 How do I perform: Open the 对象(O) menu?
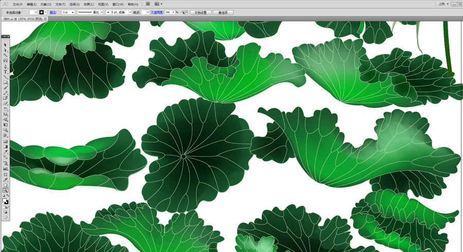point(46,5)
